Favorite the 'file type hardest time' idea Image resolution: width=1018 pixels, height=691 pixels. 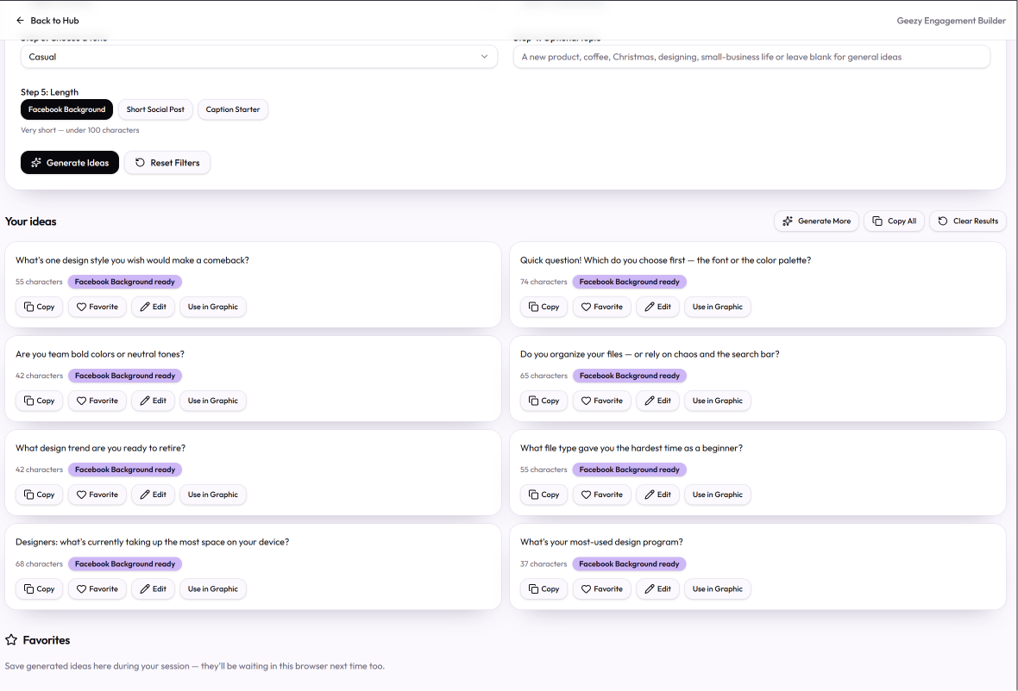pos(602,495)
